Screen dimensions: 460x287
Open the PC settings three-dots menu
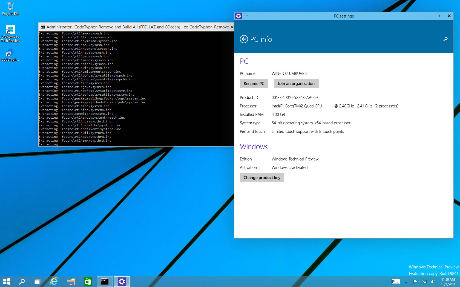(247, 16)
